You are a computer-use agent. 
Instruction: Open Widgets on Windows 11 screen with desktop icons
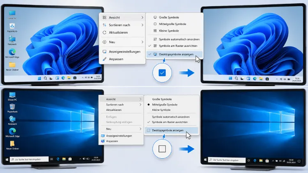tap(57, 78)
